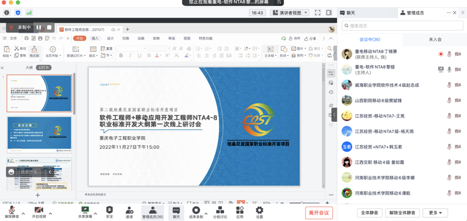Turn on the camera with 开启视频
The height and width of the screenshot is (221, 467).
pos(39,212)
